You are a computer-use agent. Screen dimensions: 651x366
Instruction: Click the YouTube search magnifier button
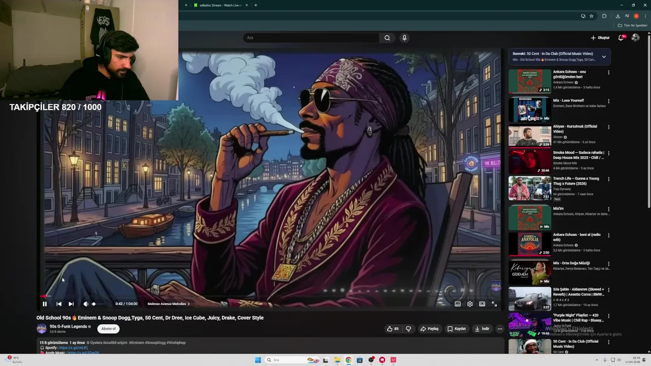pos(387,38)
